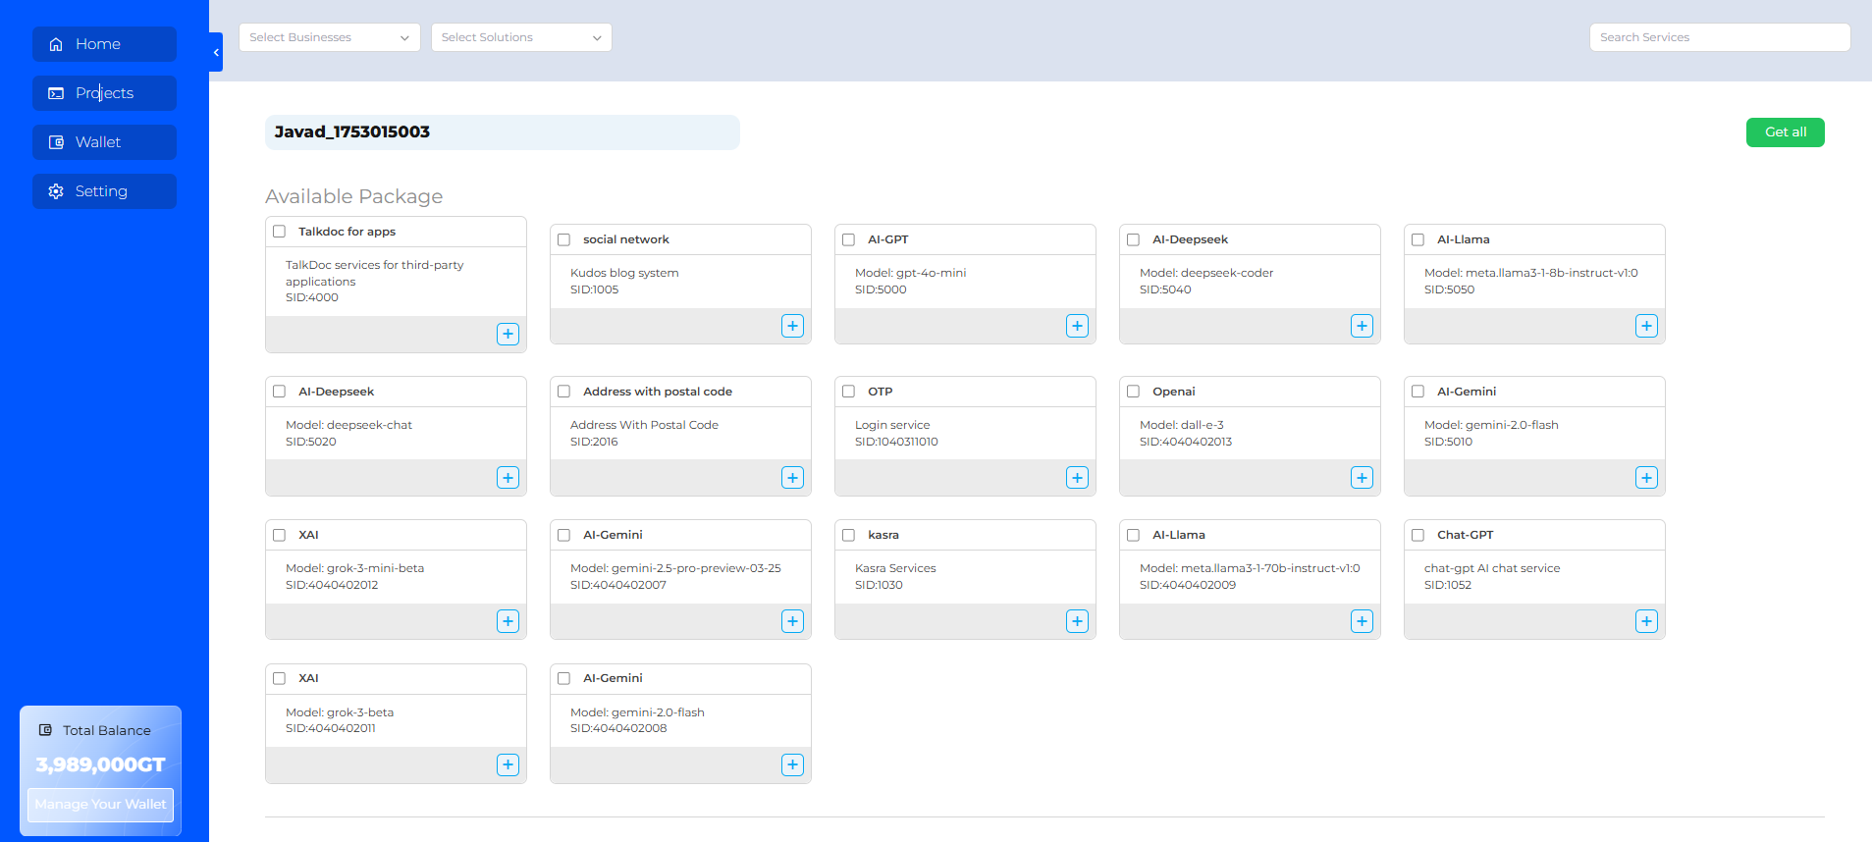Collapse the sidebar using the arrow toggle
The height and width of the screenshot is (842, 1872).
coord(216,52)
